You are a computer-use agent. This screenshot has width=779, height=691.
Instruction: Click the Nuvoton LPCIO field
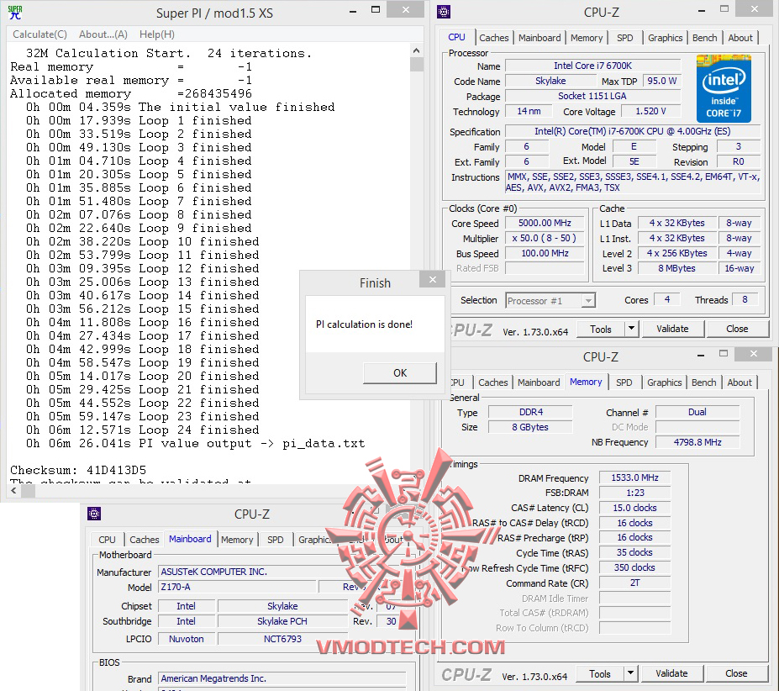[187, 639]
